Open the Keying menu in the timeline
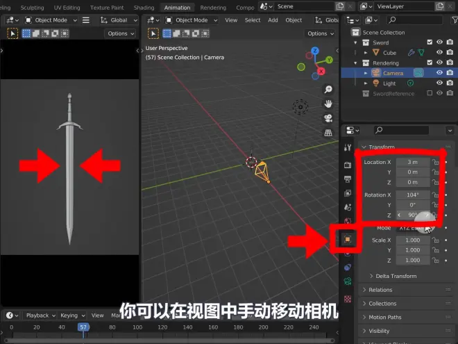The width and height of the screenshot is (458, 344). click(x=72, y=316)
